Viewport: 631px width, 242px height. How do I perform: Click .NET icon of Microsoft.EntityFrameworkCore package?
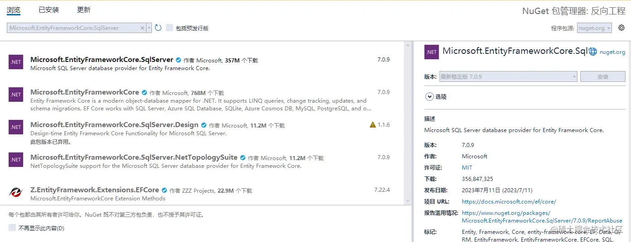point(16,95)
